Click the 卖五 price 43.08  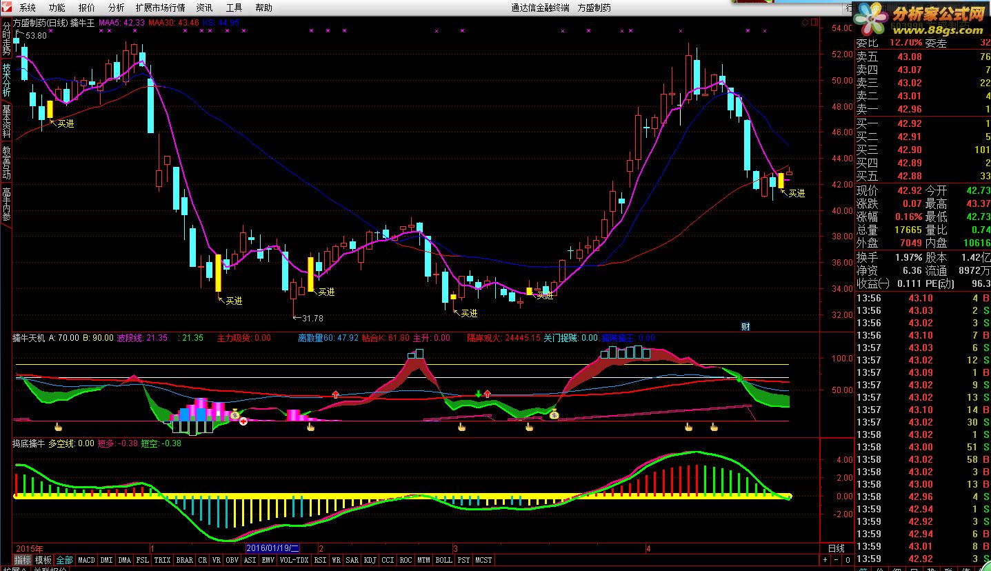pyautogui.click(x=910, y=57)
